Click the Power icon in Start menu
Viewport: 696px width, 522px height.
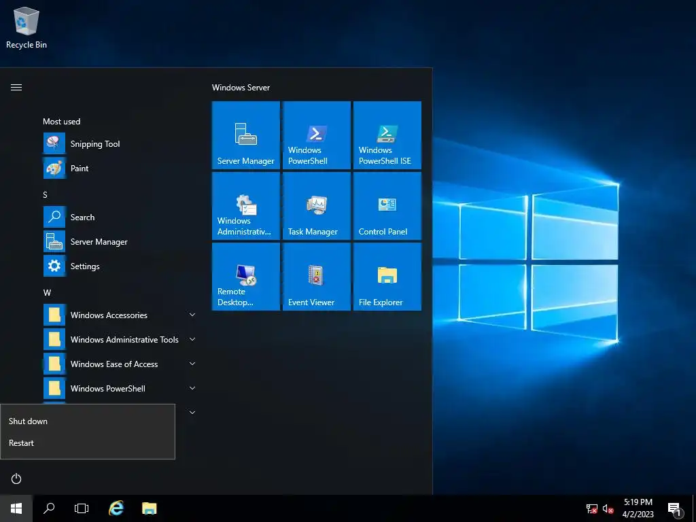16,478
